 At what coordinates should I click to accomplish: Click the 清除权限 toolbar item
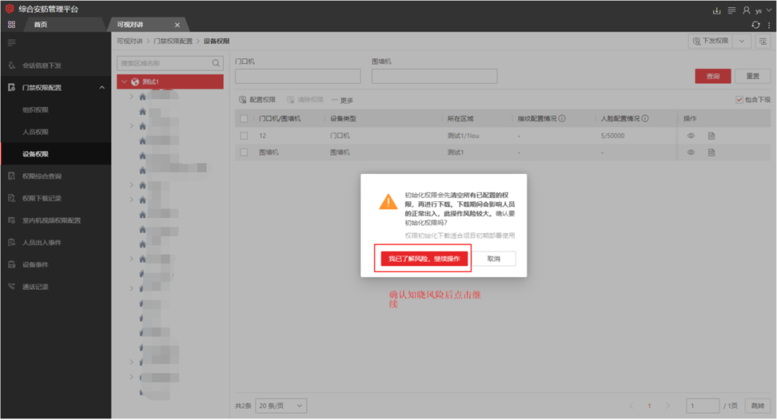pyautogui.click(x=305, y=99)
